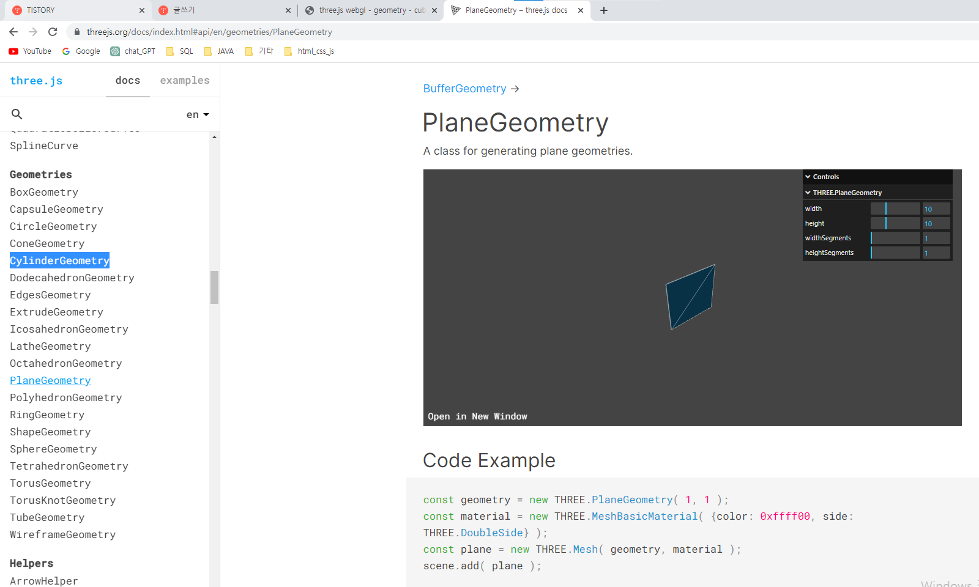The height and width of the screenshot is (587, 979).
Task: Open the JAVA bookmark folder
Action: pos(219,51)
